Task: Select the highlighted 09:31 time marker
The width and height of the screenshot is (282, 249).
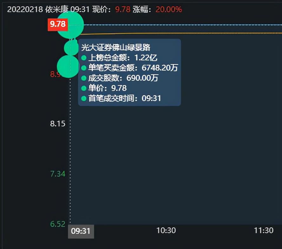Action: [x=81, y=231]
